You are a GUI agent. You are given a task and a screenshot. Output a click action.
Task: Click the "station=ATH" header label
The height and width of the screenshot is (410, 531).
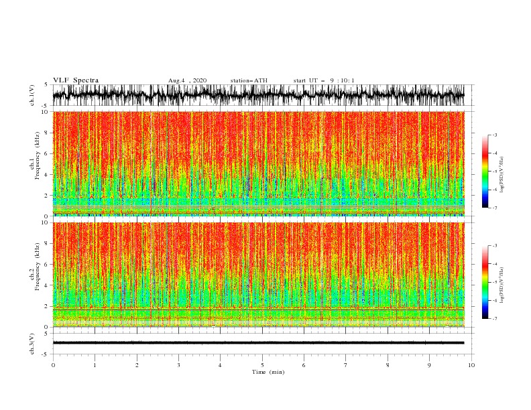point(249,80)
